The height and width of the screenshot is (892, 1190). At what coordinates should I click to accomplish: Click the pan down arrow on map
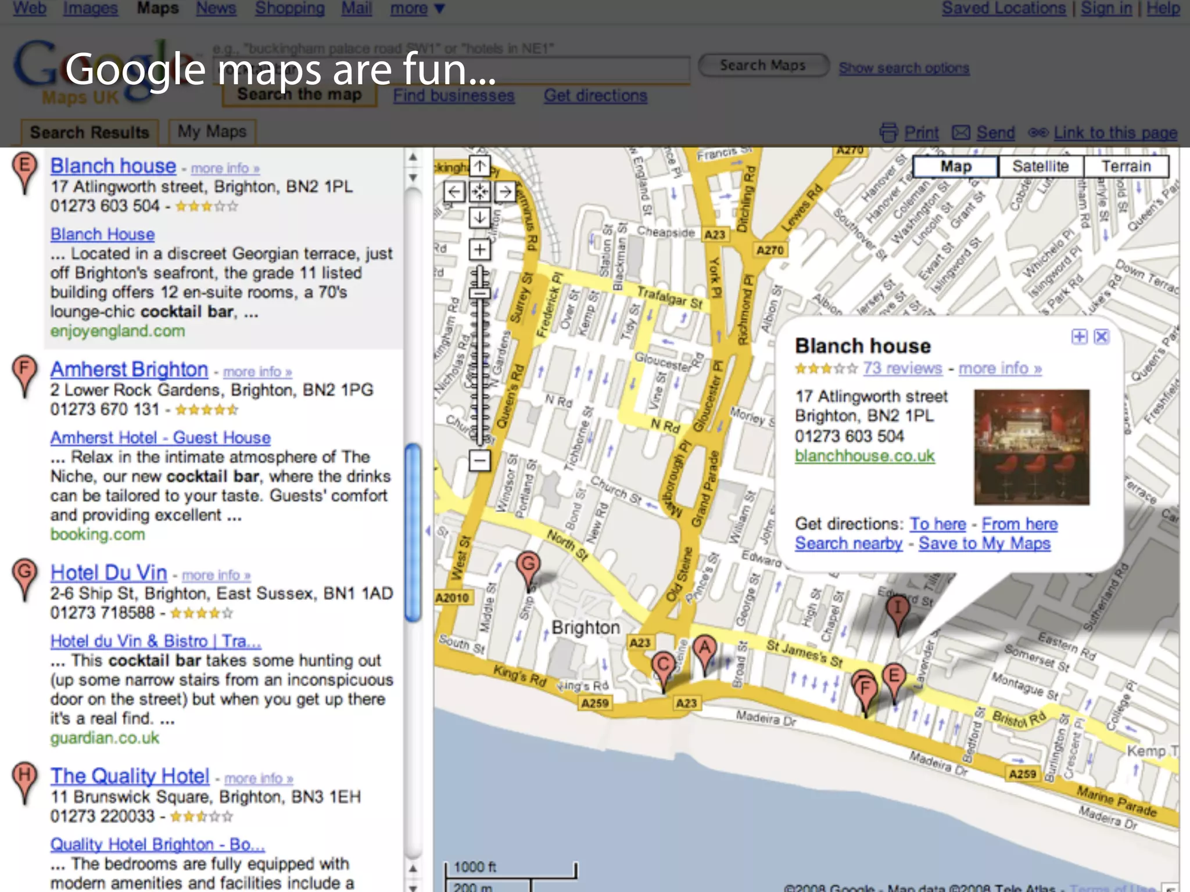pyautogui.click(x=479, y=217)
